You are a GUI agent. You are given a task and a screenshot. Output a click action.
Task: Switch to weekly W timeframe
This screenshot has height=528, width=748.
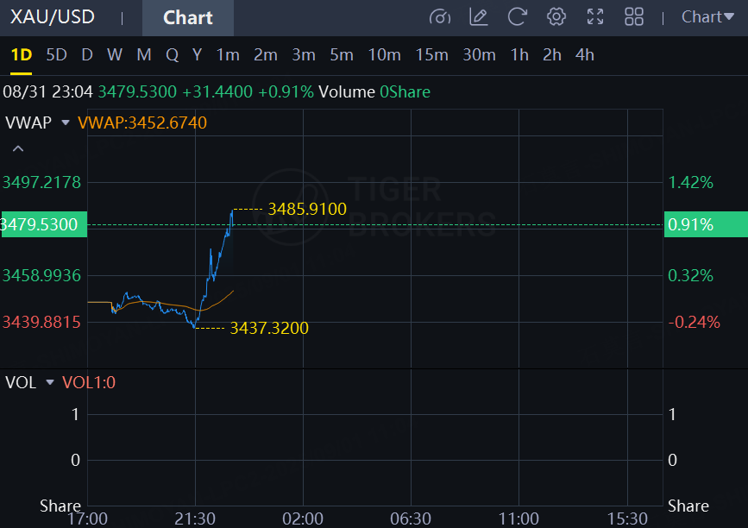[x=115, y=55]
